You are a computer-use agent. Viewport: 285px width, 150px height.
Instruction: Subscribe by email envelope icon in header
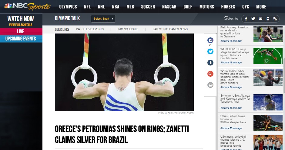[x=260, y=19]
